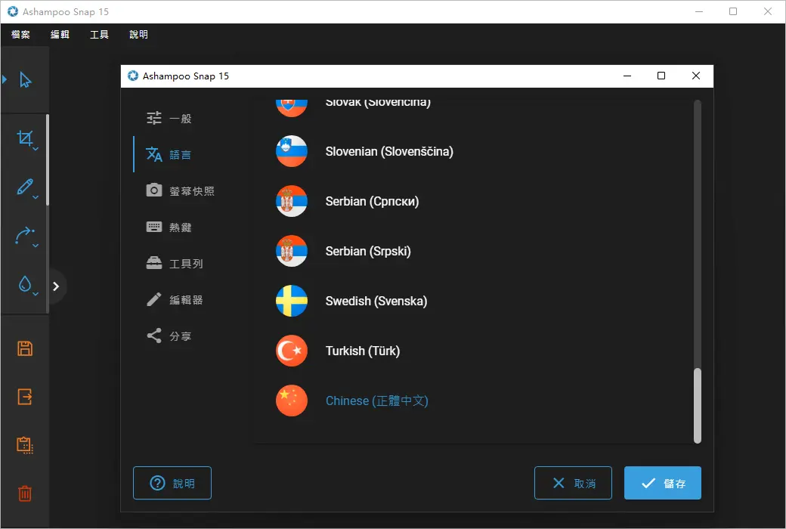Open the 檔案 menu
This screenshot has height=529, width=786.
click(x=20, y=35)
